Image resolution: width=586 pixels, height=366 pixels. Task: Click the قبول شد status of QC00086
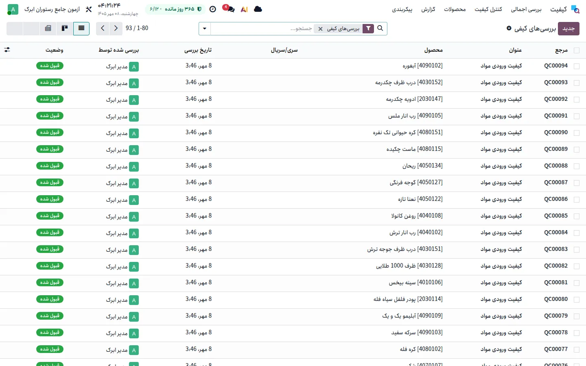(50, 199)
